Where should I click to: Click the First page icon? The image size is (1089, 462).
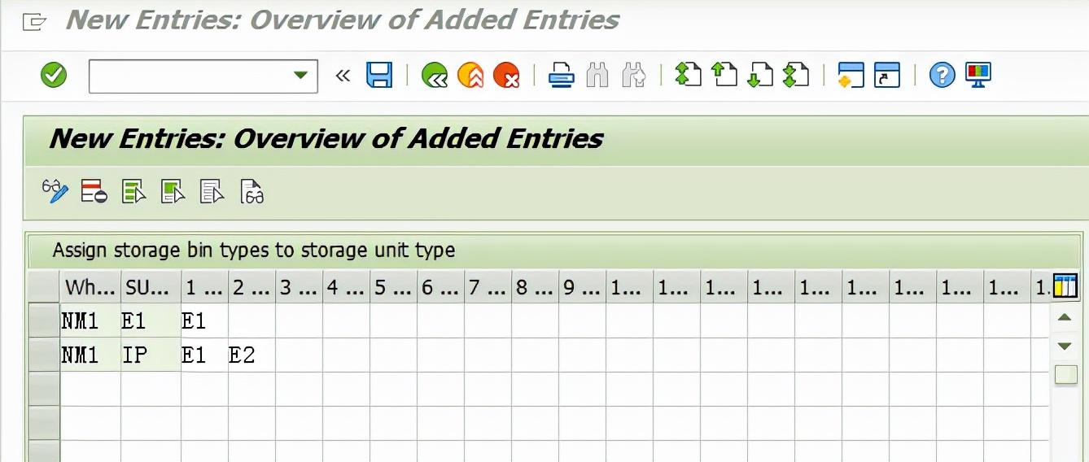(688, 75)
